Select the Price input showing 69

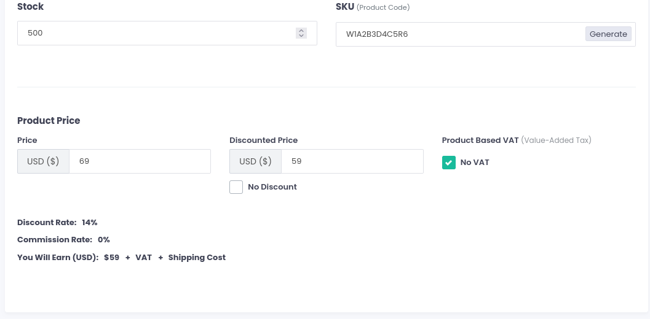point(140,161)
